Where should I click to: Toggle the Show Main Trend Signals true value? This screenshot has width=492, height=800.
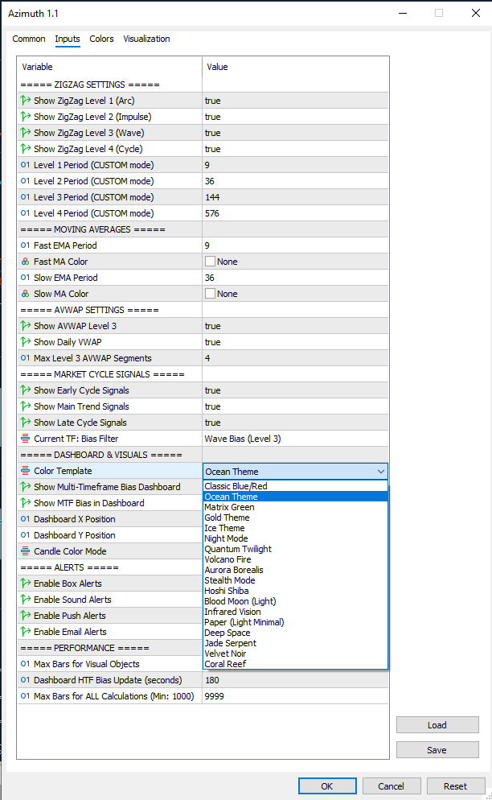tap(212, 406)
